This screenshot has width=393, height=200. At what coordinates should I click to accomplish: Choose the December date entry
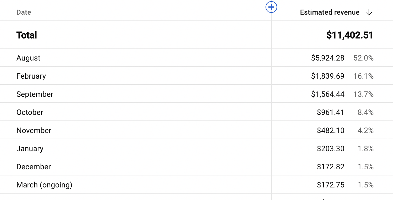click(34, 167)
